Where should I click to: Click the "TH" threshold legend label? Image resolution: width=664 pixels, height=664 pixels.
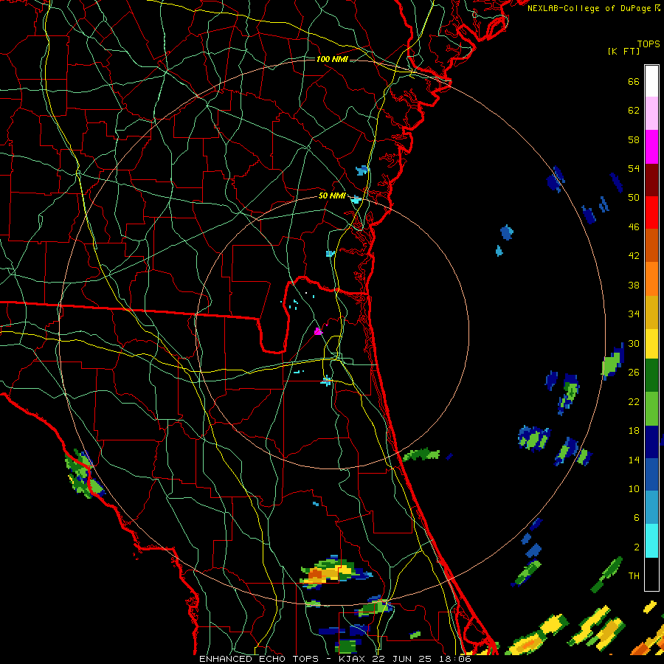click(634, 576)
